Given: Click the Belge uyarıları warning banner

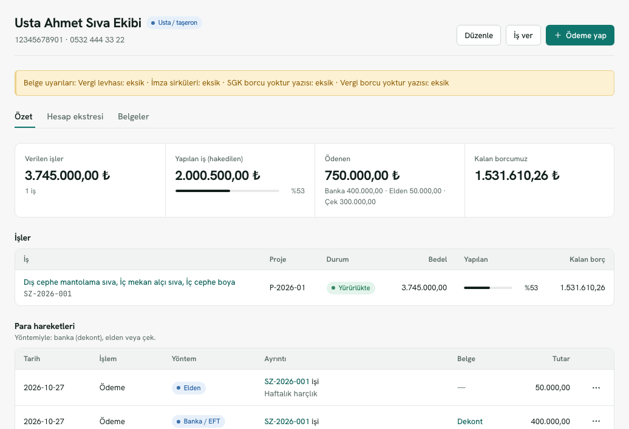Looking at the screenshot, I should 314,83.
